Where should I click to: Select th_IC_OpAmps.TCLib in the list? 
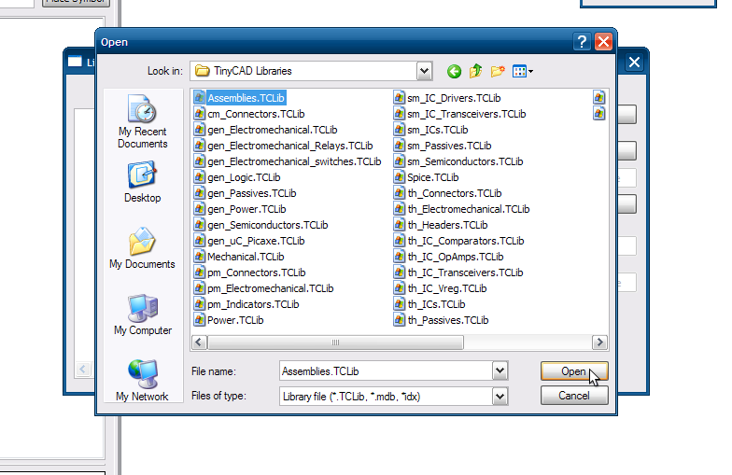(455, 257)
